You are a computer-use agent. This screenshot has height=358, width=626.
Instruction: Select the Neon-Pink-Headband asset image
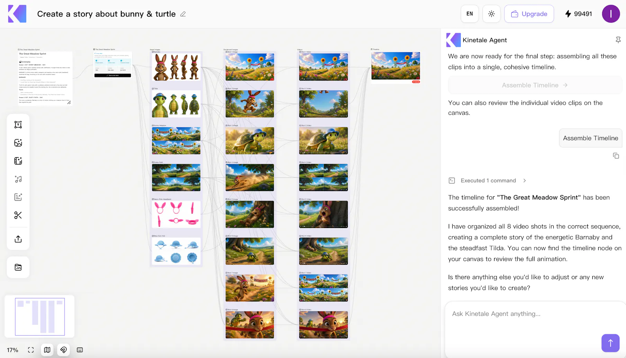pos(176,214)
